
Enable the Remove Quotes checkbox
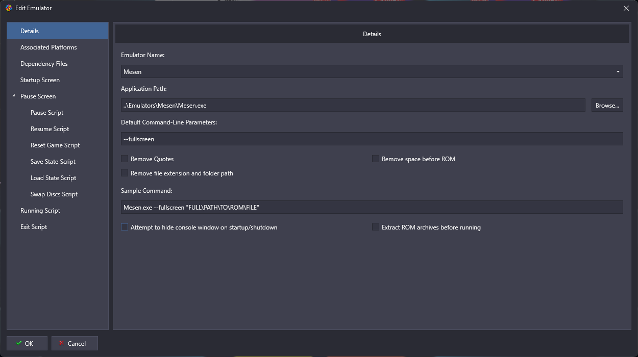(125, 159)
